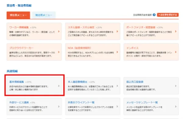Open the お仕事を受注する dropdown
The width and height of the screenshot is (183, 119).
[168, 15]
